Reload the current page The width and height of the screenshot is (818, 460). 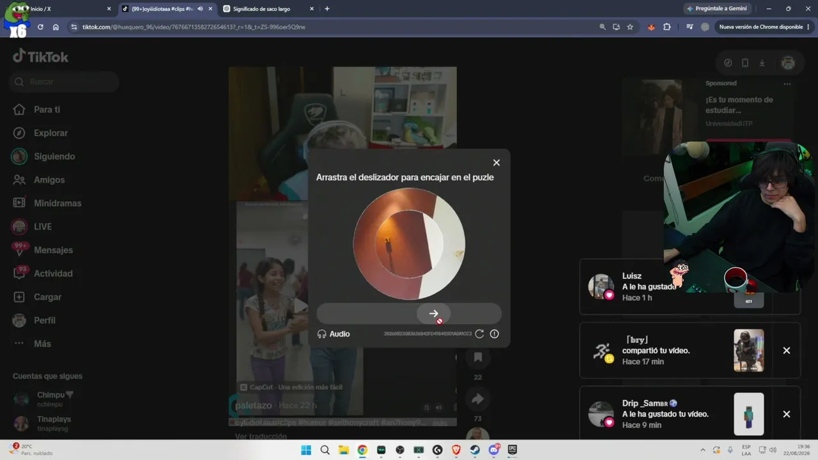40,27
